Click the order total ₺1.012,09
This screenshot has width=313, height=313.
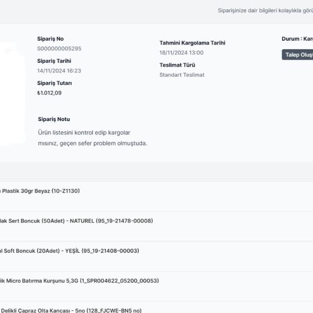49,93
